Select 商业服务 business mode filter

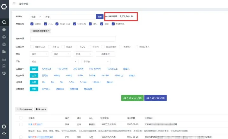[88, 89]
